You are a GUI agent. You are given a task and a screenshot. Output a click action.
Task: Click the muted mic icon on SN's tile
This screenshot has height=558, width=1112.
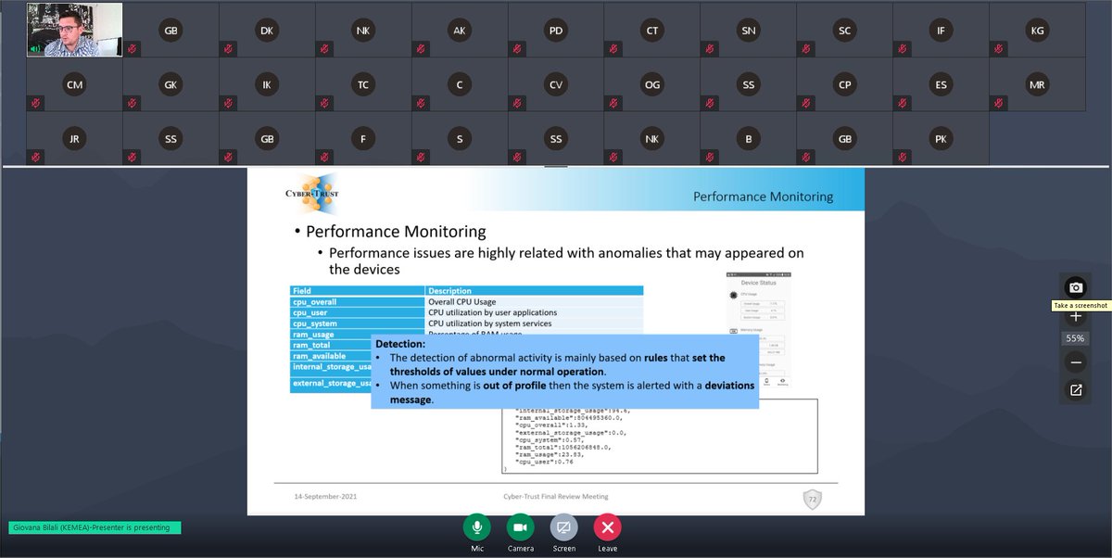tap(710, 48)
